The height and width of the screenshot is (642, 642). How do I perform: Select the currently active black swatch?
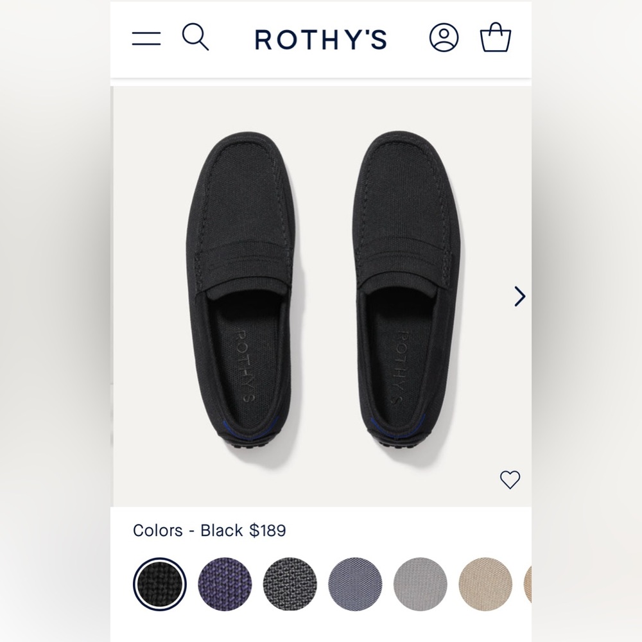160,583
